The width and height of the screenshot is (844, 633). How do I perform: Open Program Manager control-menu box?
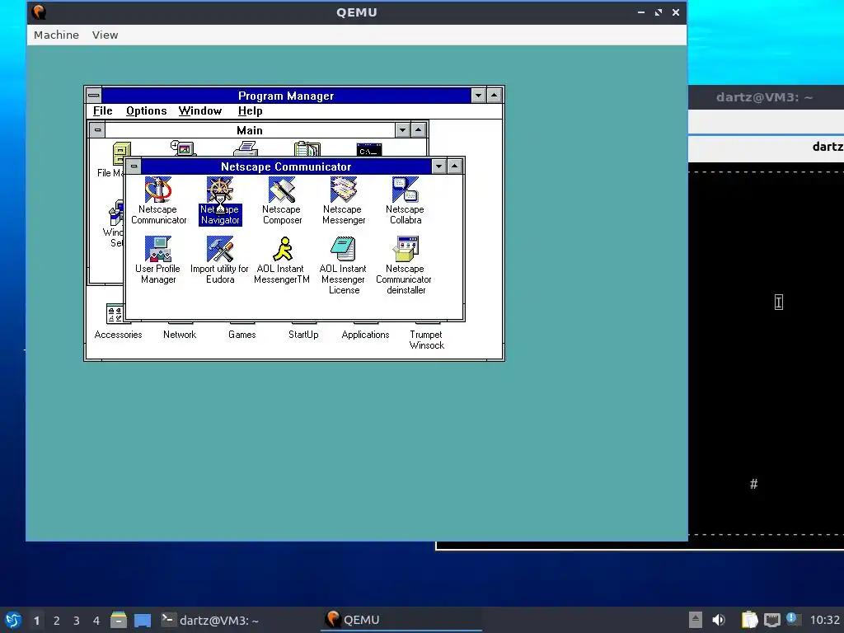click(x=94, y=96)
